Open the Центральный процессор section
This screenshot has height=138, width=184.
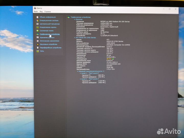pos(50,24)
